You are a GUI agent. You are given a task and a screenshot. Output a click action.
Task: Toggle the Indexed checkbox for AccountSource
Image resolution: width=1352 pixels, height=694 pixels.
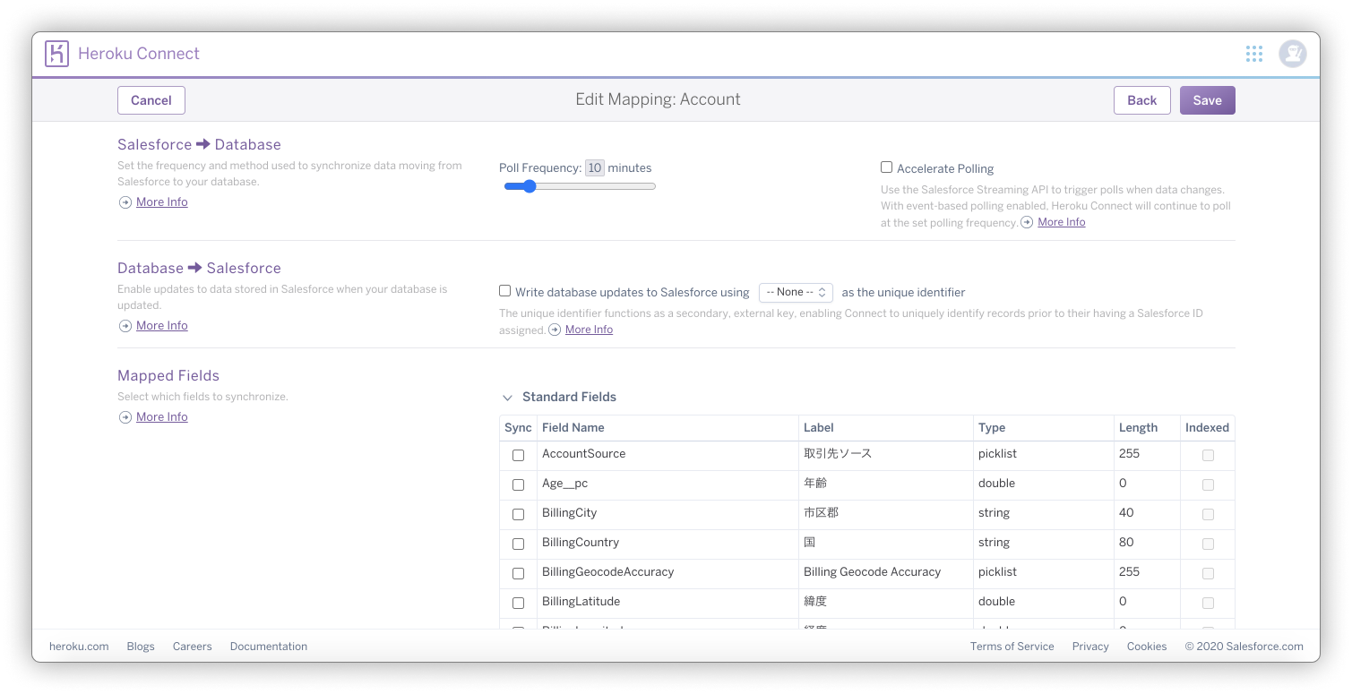[1208, 455]
